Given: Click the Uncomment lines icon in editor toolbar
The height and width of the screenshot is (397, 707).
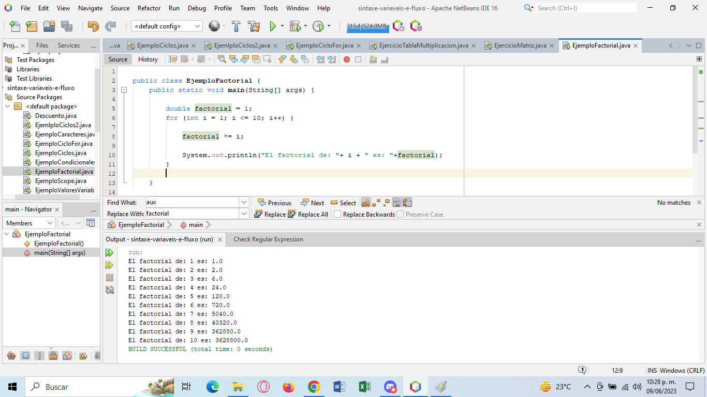Looking at the screenshot, I should [385, 59].
